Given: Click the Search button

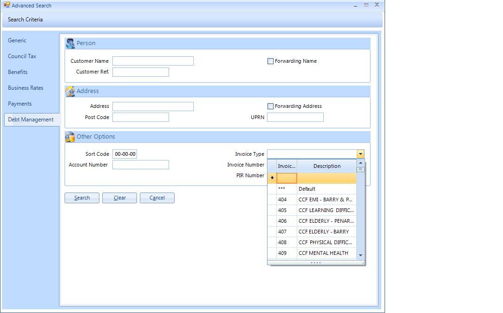Looking at the screenshot, I should coord(82,198).
